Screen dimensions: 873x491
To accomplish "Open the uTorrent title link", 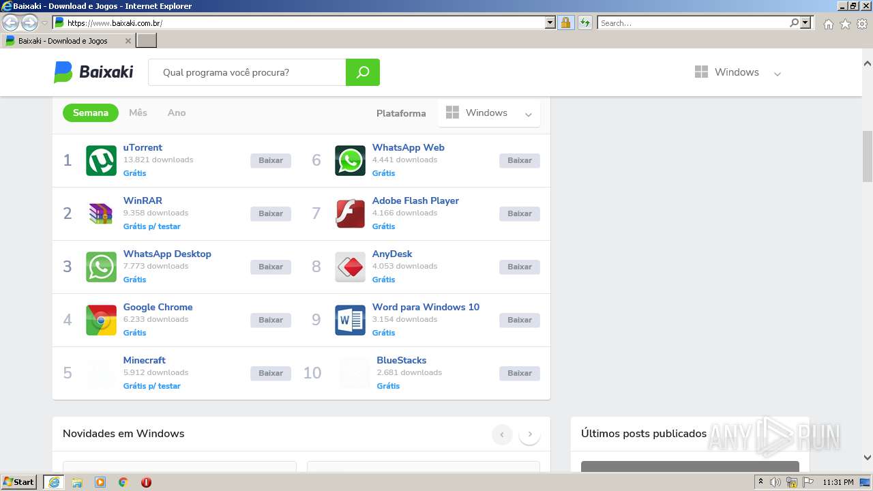I will 143,147.
